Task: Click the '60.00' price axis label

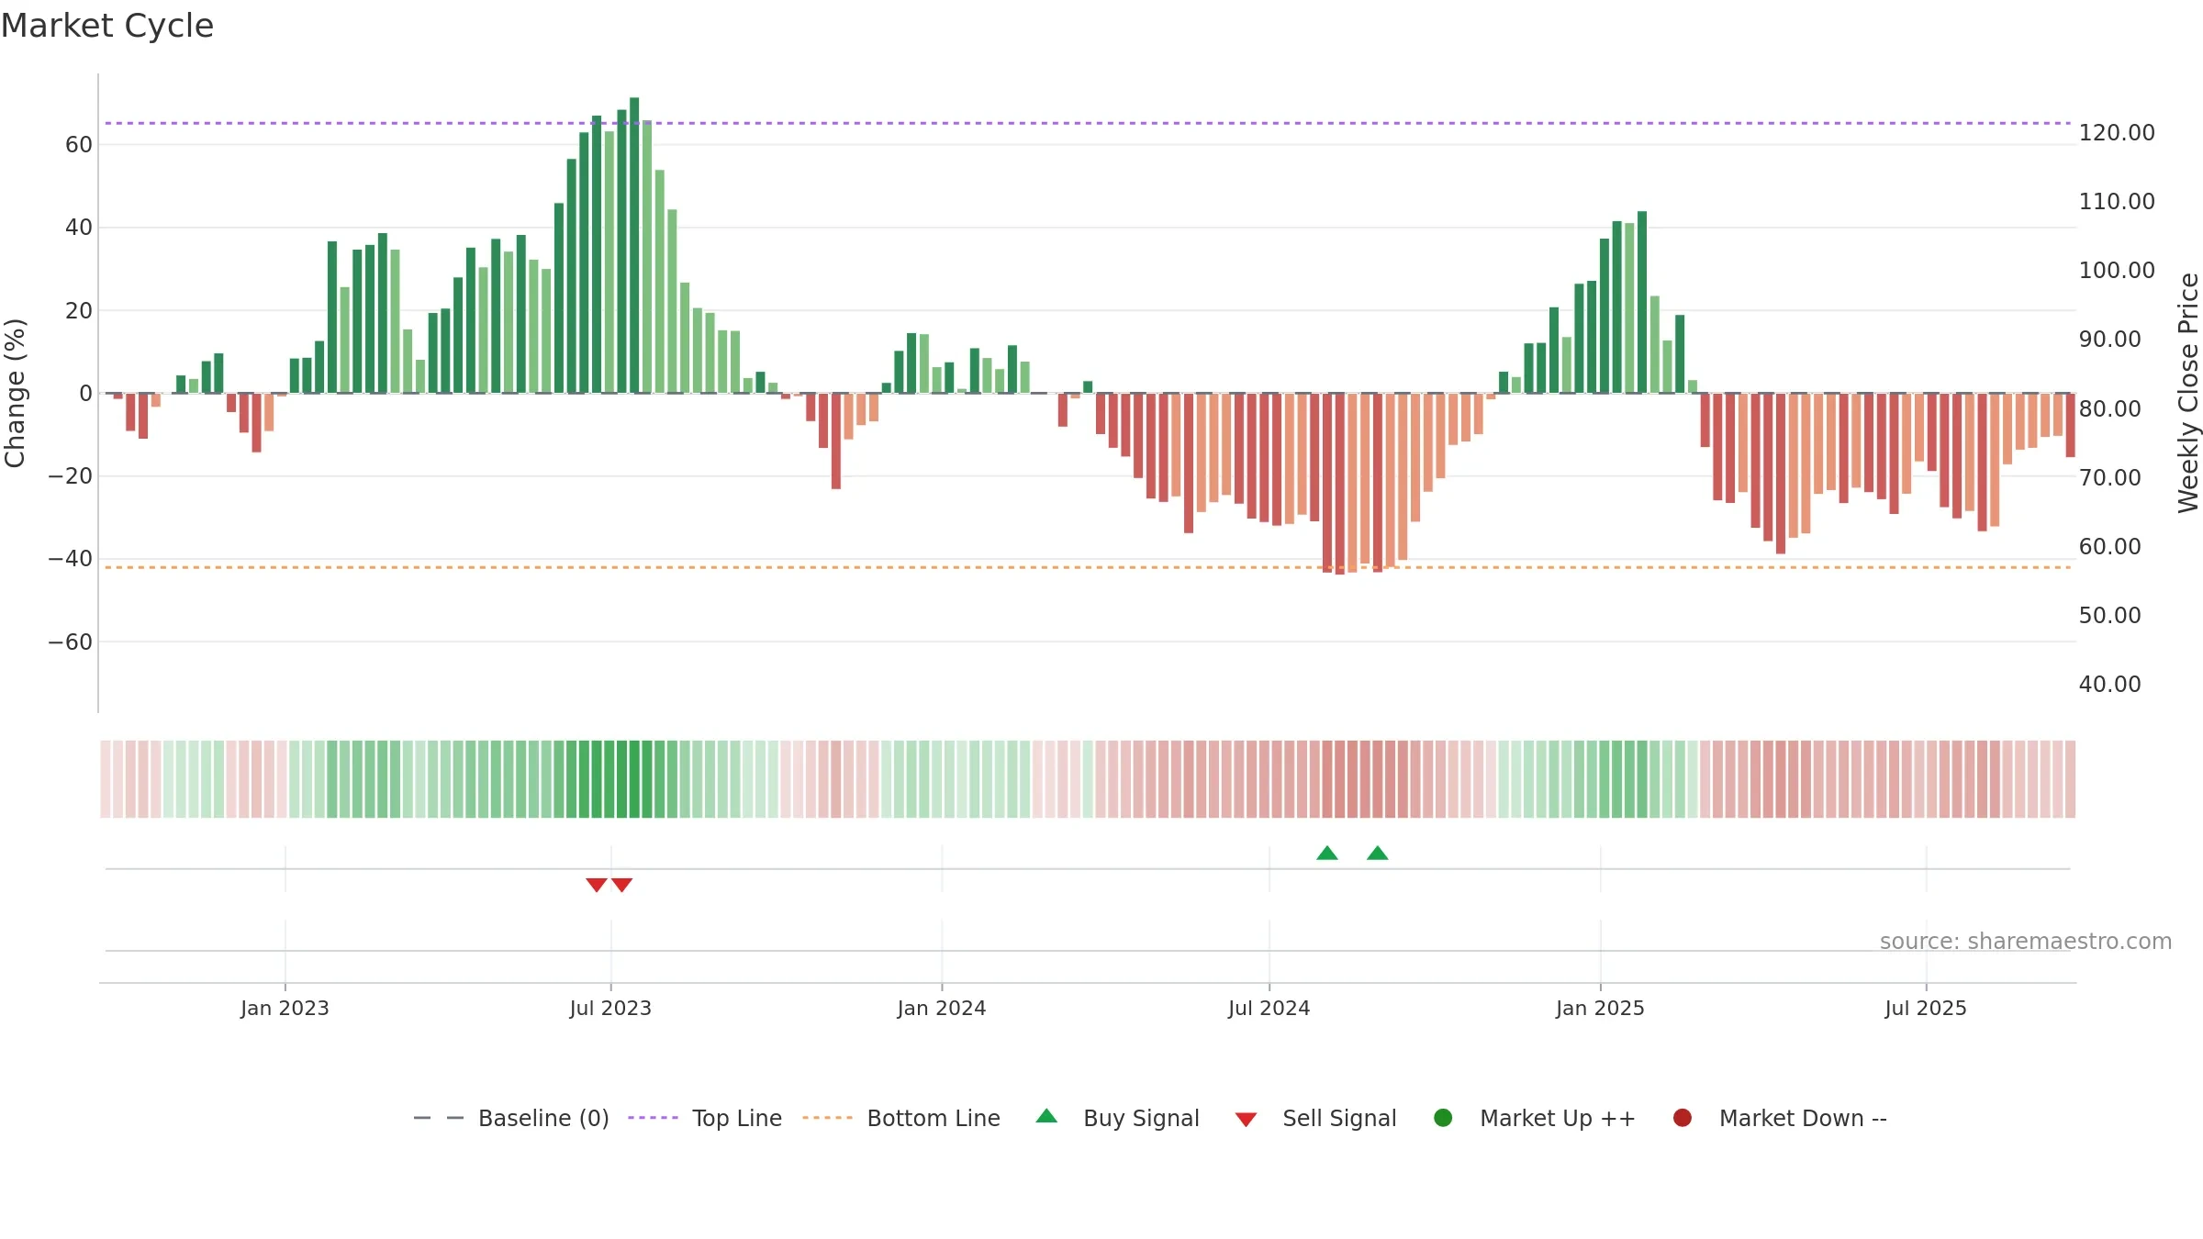Action: 2110,546
